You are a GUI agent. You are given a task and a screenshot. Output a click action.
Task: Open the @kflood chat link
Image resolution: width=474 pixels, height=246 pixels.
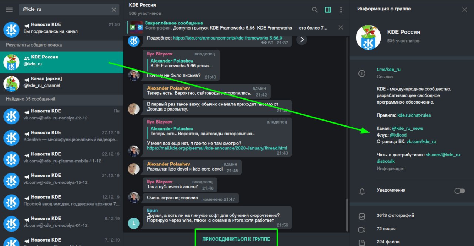398,135
